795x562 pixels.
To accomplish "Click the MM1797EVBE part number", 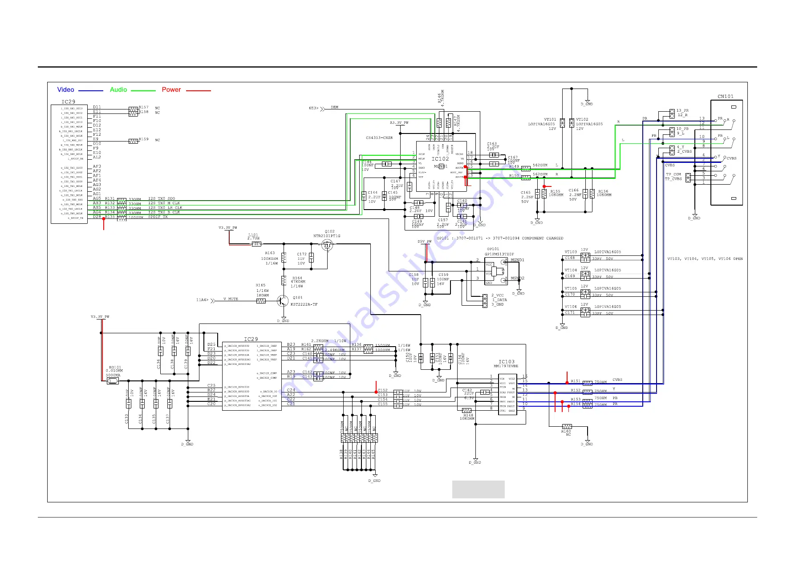I will point(506,366).
